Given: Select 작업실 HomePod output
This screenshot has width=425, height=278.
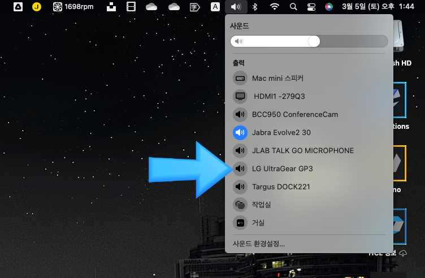Looking at the screenshot, I should coord(309,205).
